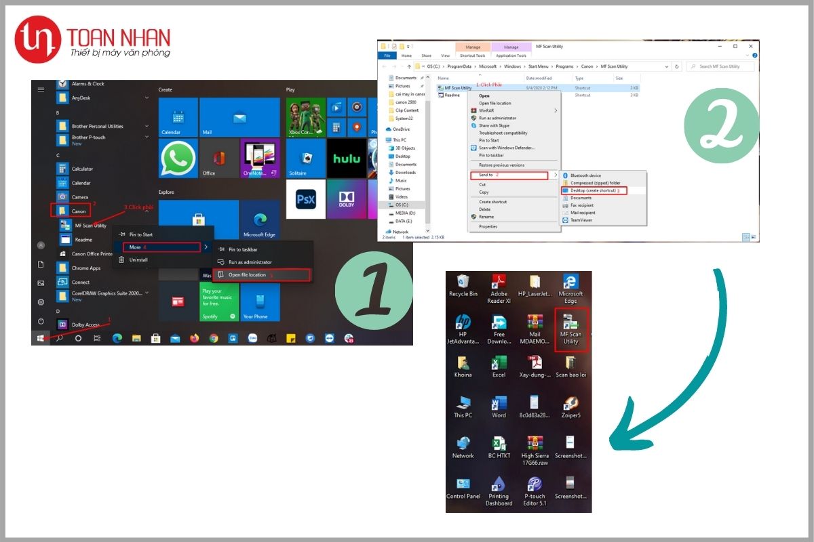Screen dimensions: 814x542
Task: Open the Khoina folder on the desktop
Action: tap(463, 367)
